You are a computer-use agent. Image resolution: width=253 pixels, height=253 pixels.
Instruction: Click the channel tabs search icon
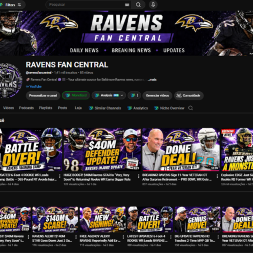pyautogui.click(x=191, y=108)
